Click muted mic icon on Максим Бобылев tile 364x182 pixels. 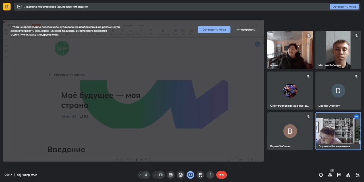coord(356,36)
